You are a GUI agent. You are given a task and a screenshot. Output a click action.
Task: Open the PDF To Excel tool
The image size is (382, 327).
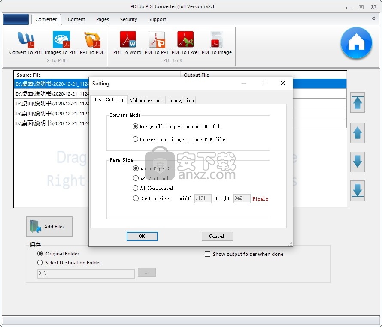click(185, 43)
